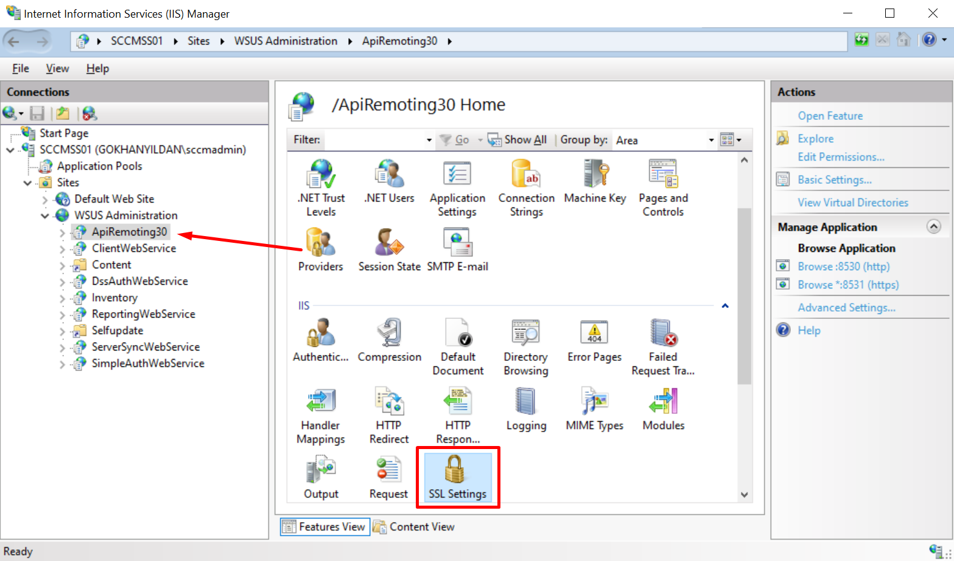Open Failed Request Tracing feature
Viewport: 954px width, 561px height.
pos(663,347)
